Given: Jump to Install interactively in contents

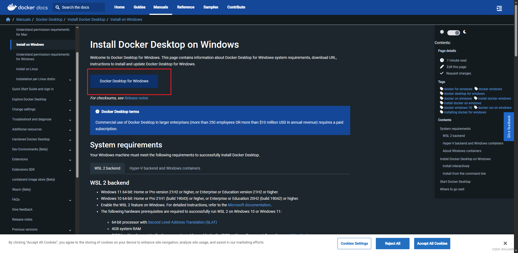Looking at the screenshot, I should [x=456, y=166].
